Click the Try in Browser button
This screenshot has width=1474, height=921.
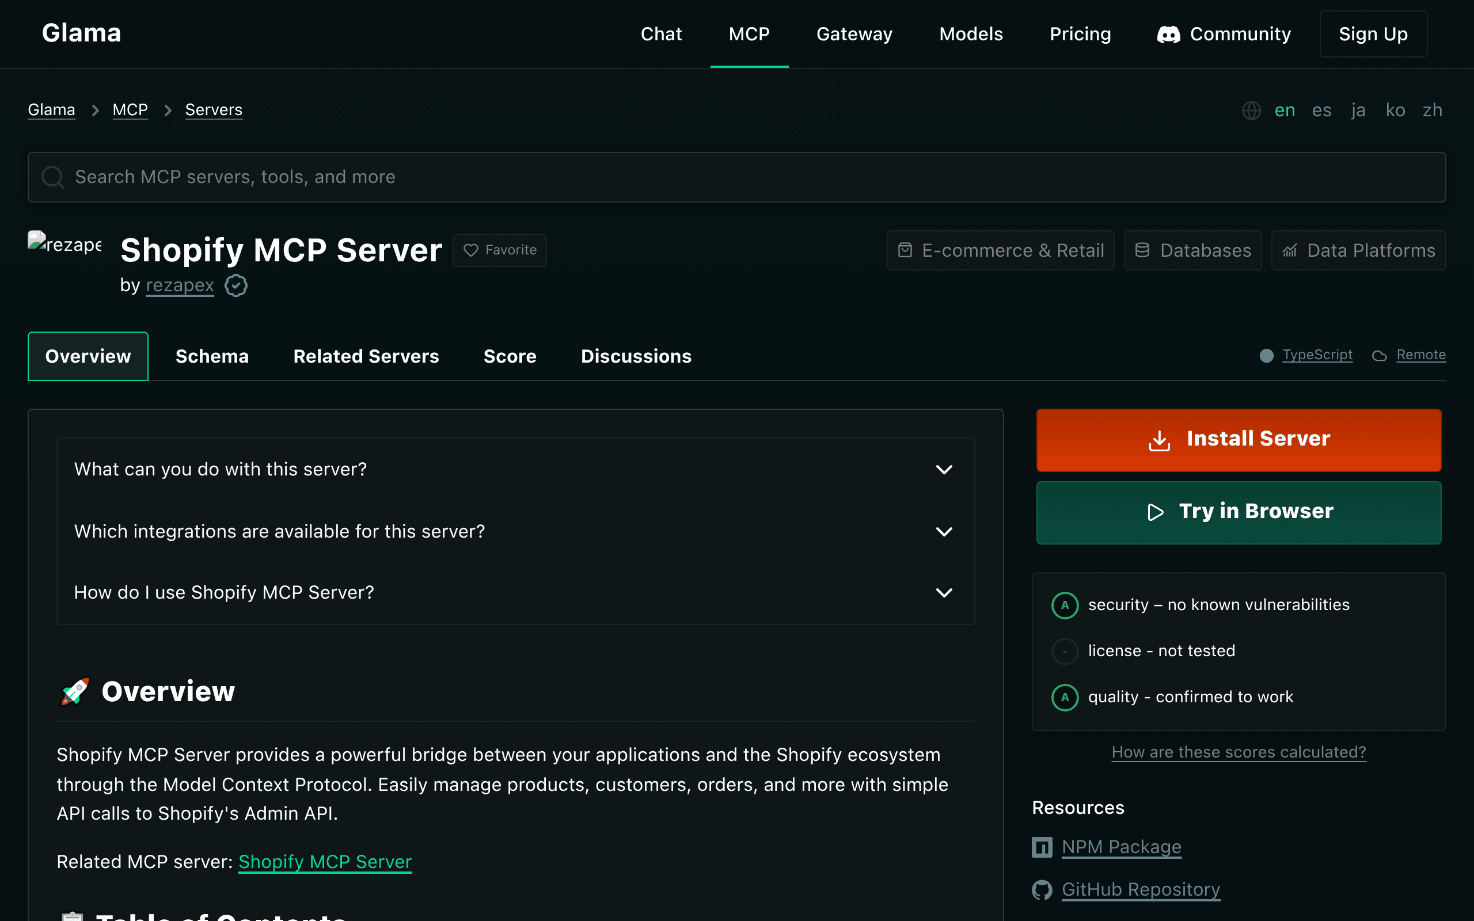click(x=1239, y=512)
